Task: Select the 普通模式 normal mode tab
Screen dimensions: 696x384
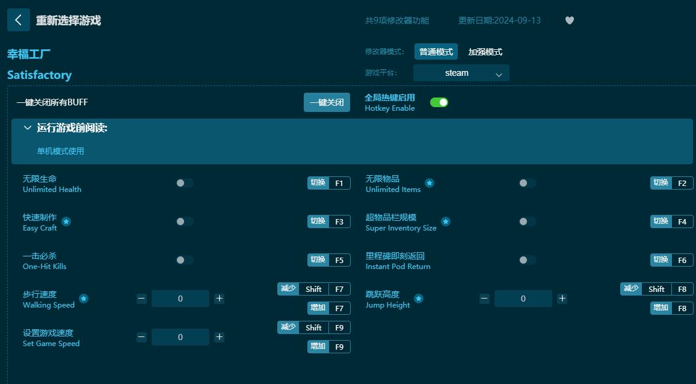Action: tap(436, 52)
